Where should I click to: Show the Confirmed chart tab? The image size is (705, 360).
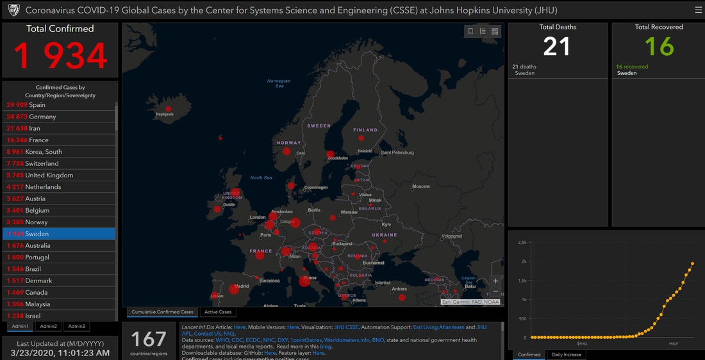529,355
